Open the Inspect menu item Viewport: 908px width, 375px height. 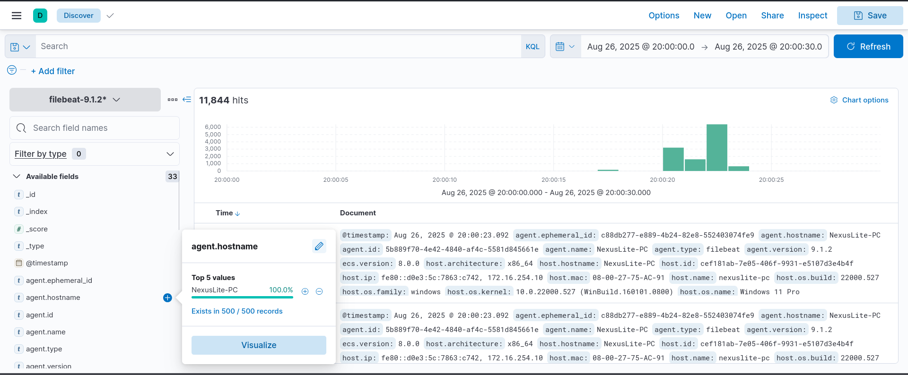[x=812, y=16]
